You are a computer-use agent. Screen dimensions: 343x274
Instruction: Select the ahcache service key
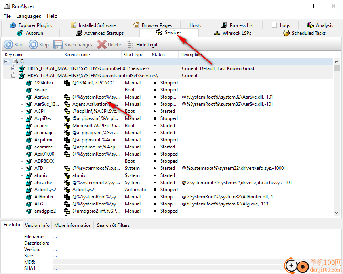point(43,183)
